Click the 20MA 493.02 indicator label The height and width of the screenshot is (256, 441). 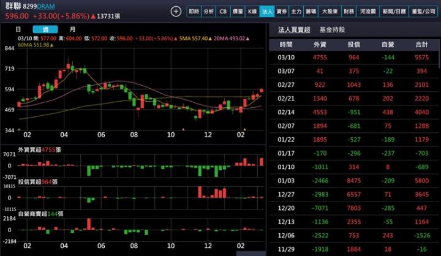coord(232,38)
